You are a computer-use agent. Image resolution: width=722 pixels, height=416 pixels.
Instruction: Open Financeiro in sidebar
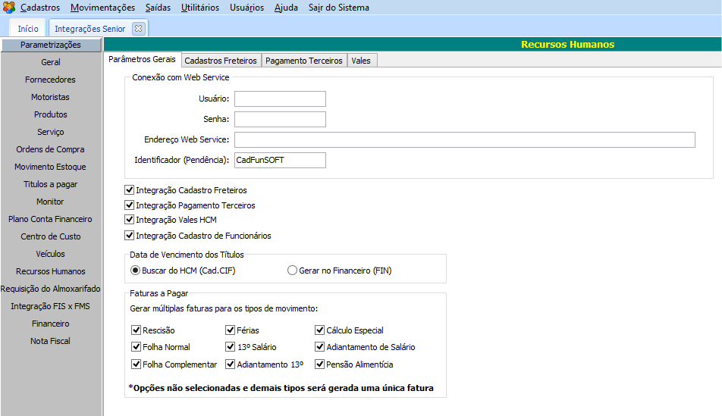(51, 324)
